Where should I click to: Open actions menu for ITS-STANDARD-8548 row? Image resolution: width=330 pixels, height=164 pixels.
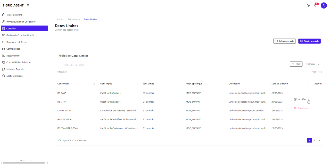click(318, 128)
